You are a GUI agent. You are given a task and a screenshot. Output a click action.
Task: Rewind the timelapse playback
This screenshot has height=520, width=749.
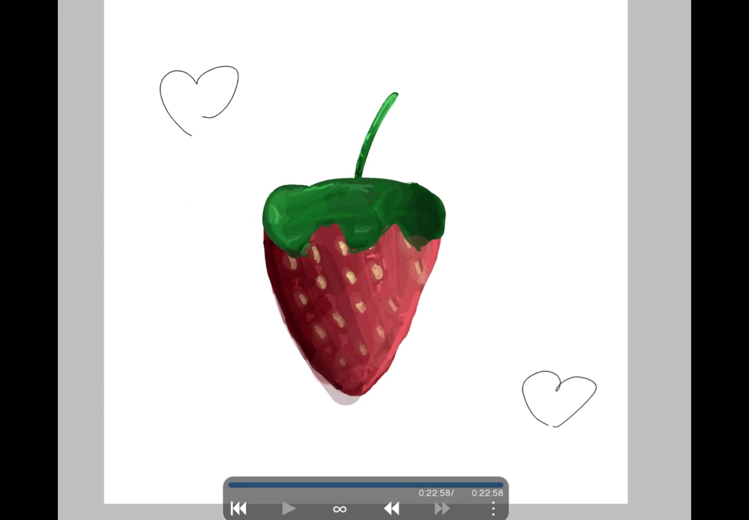pos(391,508)
